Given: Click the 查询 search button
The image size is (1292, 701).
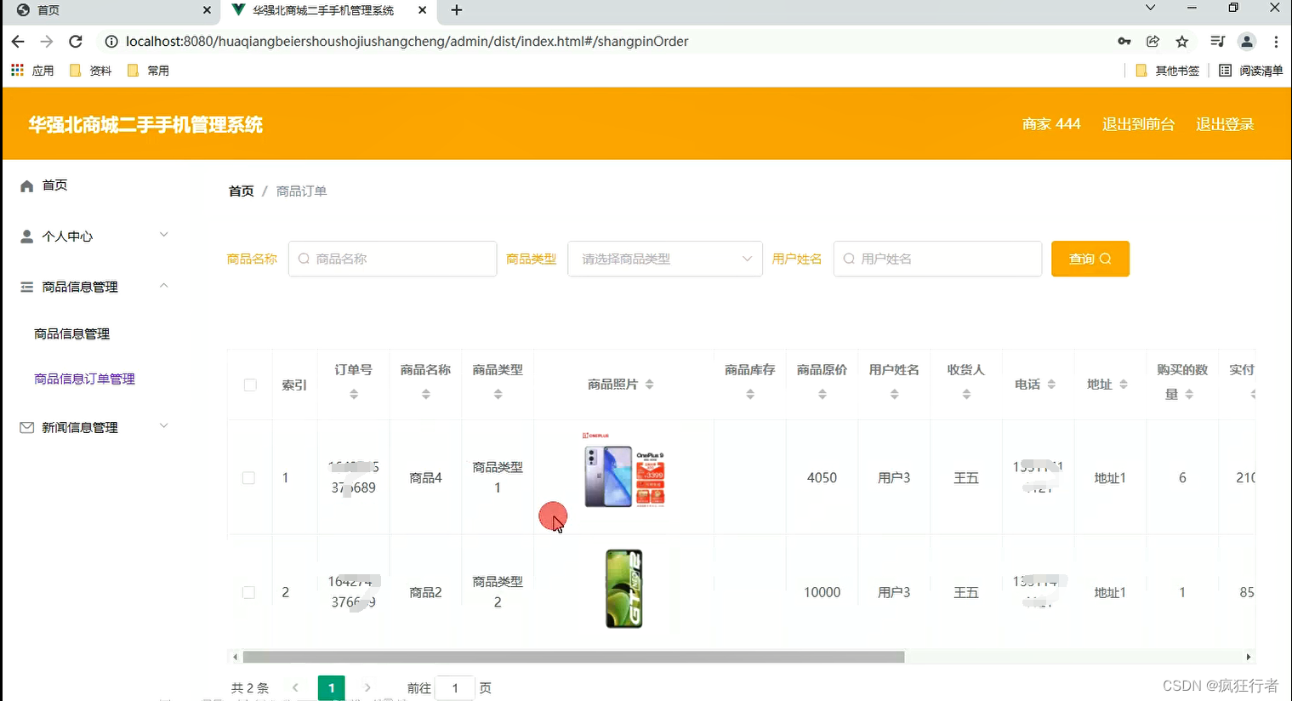Looking at the screenshot, I should click(1090, 259).
